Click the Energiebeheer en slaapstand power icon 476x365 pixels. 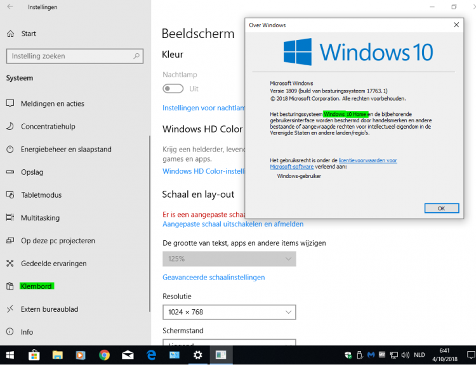(10, 149)
